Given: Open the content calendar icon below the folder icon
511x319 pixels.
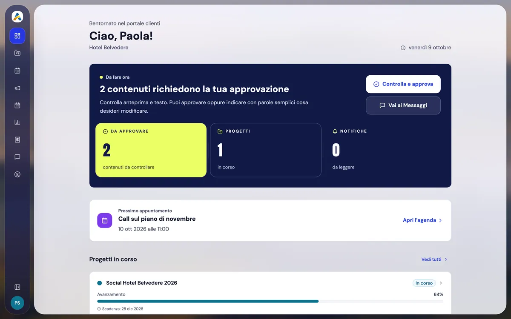Looking at the screenshot, I should (x=17, y=71).
